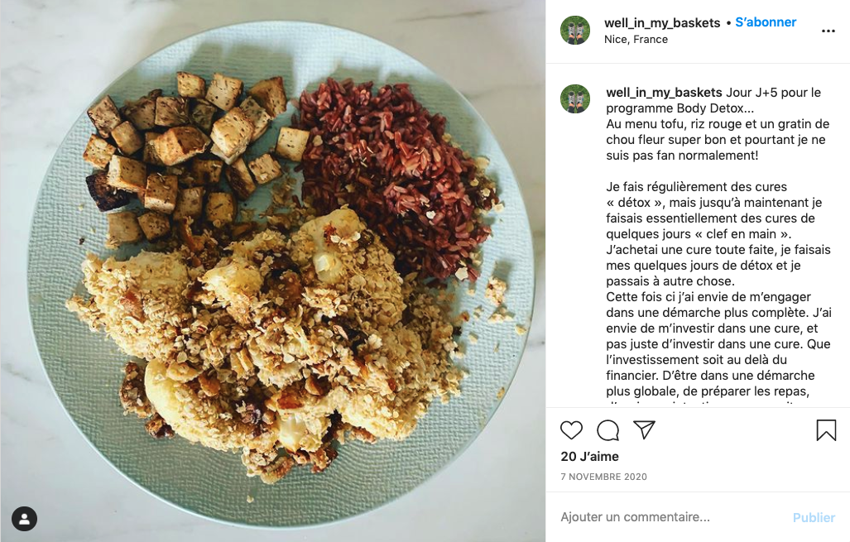Open profile avatar beside the caption
This screenshot has width=850, height=542.
575,99
